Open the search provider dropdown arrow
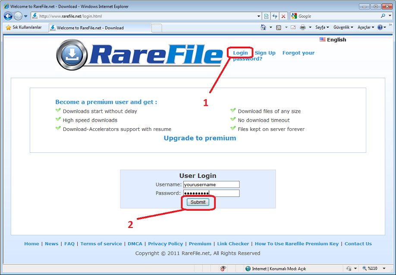The height and width of the screenshot is (275, 396). click(390, 16)
